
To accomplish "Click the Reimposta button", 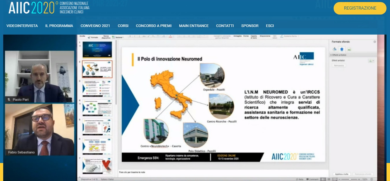I will click(x=339, y=66).
